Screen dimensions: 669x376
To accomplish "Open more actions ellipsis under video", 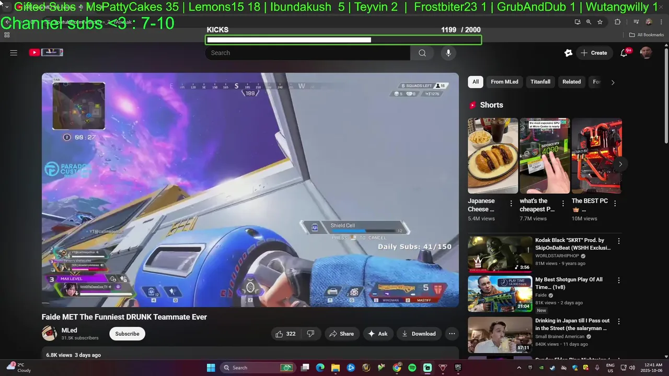I will [x=452, y=334].
